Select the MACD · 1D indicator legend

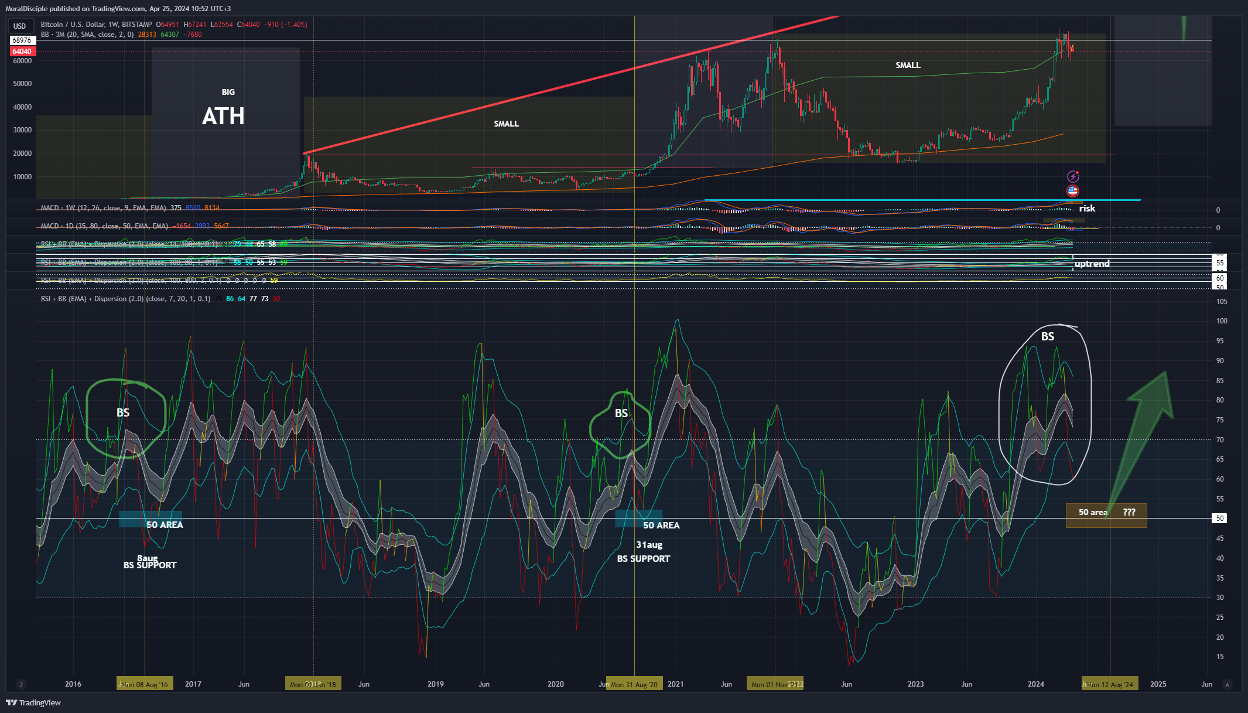pyautogui.click(x=104, y=226)
